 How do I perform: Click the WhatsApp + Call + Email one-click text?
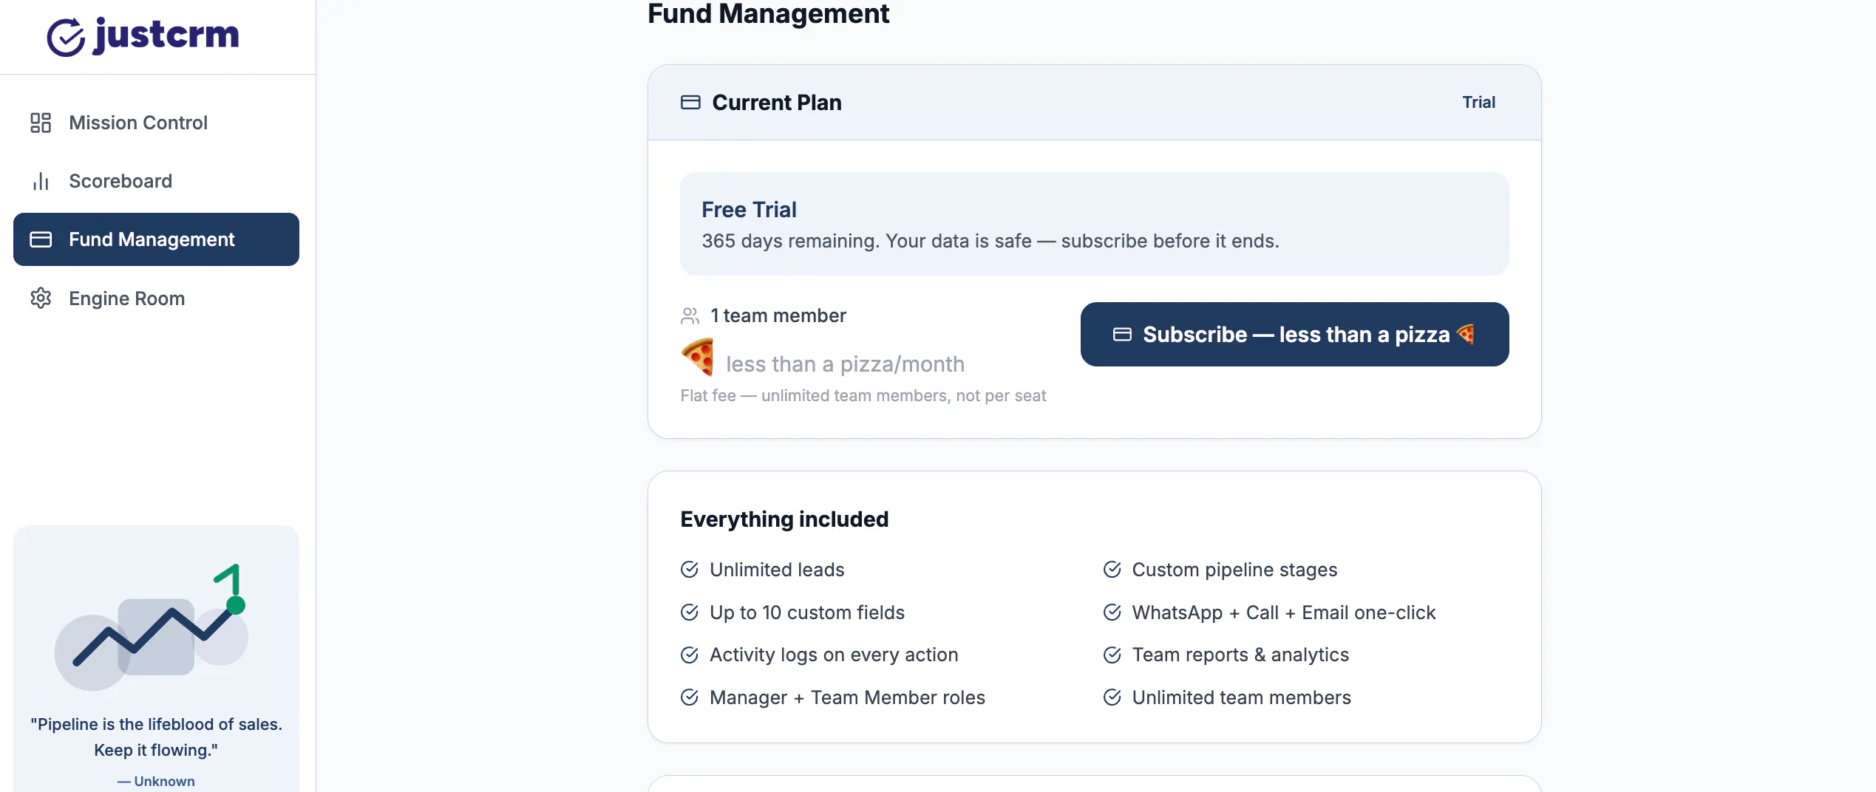point(1284,612)
